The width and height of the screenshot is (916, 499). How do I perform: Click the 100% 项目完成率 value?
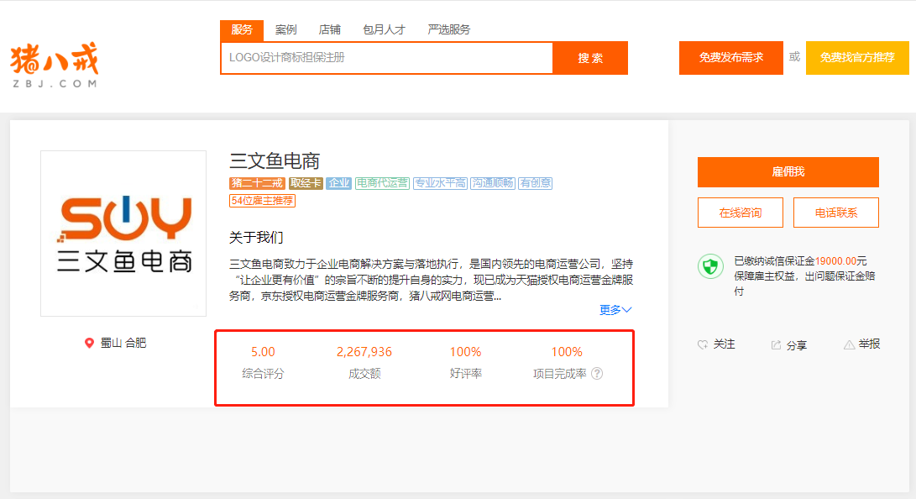(567, 352)
